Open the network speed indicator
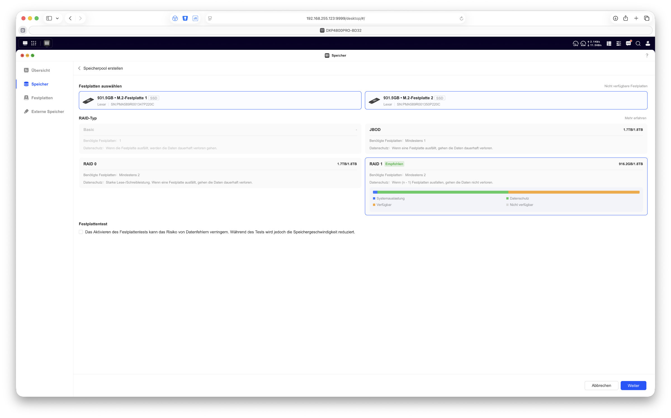This screenshot has width=671, height=418. 595,43
